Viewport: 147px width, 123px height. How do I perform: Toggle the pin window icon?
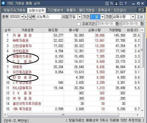coord(116,4)
